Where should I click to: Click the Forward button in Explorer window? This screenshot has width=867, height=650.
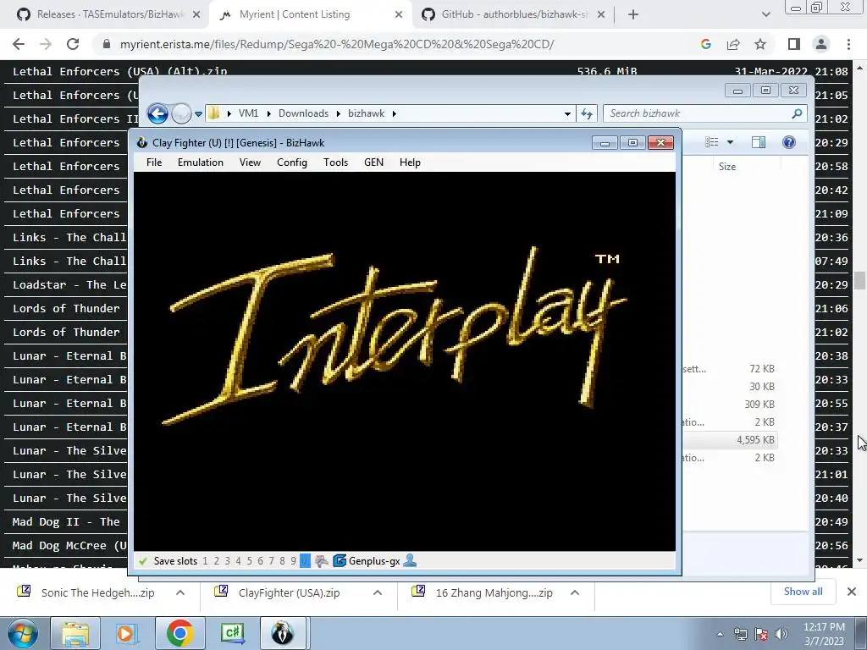point(181,114)
